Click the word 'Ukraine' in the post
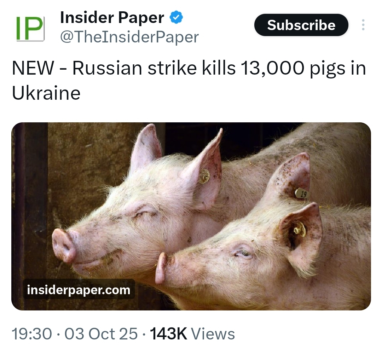This screenshot has height=349, width=382. click(46, 93)
